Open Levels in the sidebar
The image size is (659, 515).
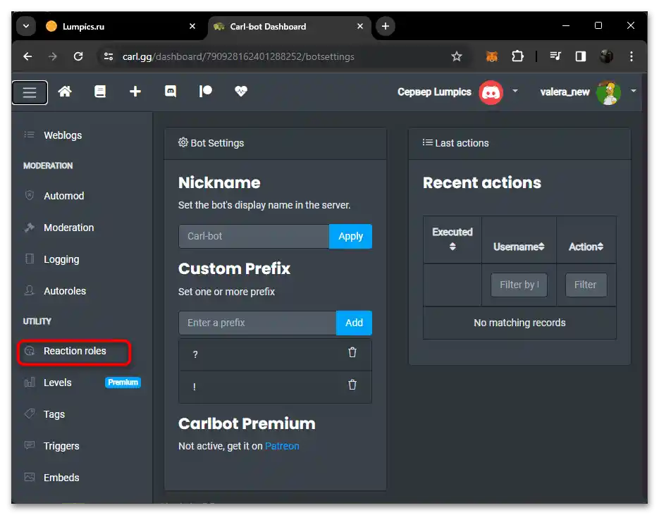tap(58, 383)
